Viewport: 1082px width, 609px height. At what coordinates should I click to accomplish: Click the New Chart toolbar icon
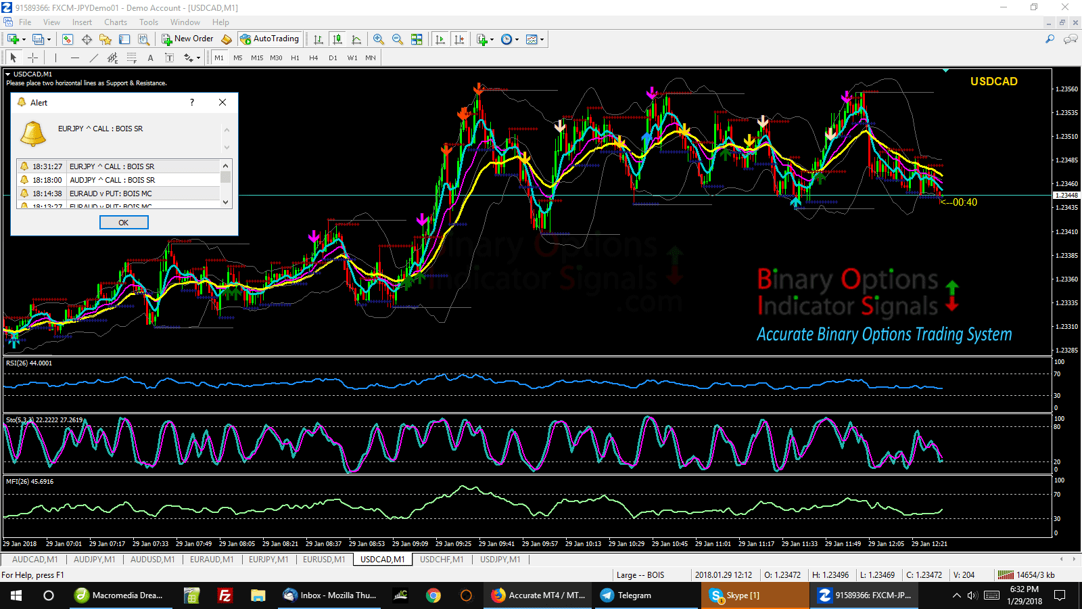click(13, 39)
